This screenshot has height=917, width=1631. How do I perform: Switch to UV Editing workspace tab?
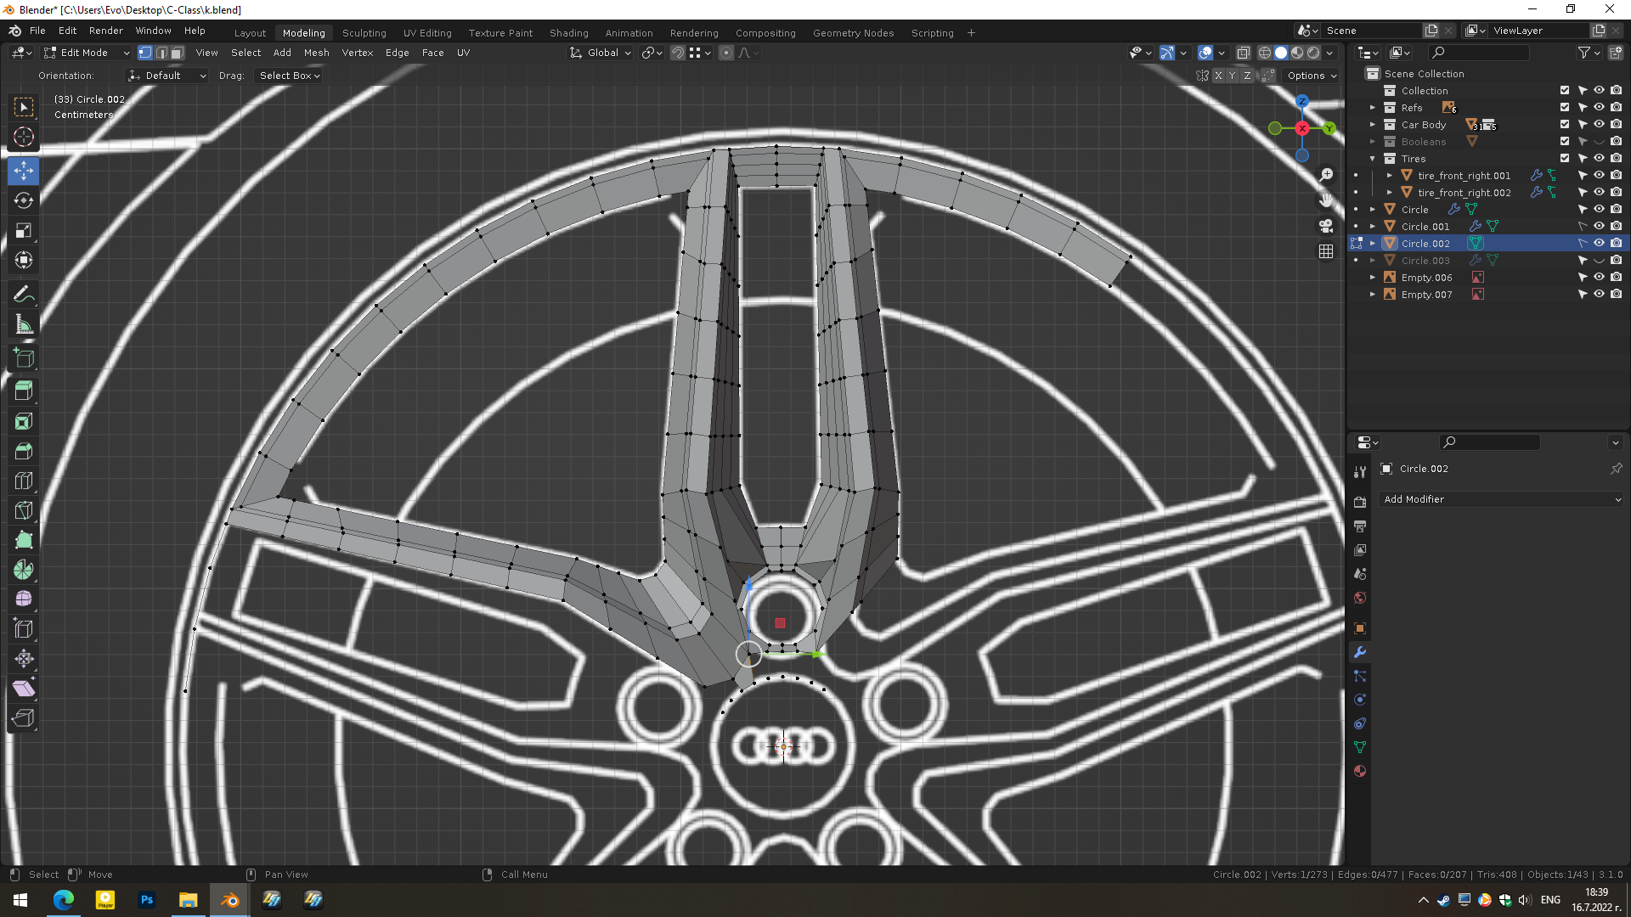tap(427, 33)
